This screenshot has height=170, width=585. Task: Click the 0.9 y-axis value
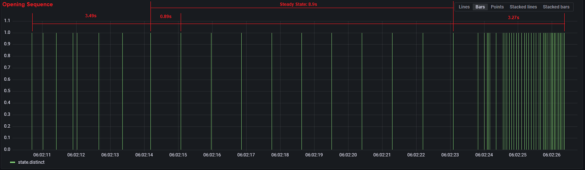[6, 44]
